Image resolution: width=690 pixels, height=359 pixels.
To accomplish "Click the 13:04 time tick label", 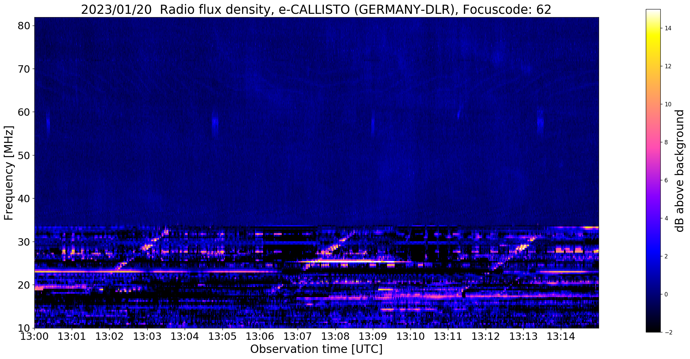I will coord(185,336).
